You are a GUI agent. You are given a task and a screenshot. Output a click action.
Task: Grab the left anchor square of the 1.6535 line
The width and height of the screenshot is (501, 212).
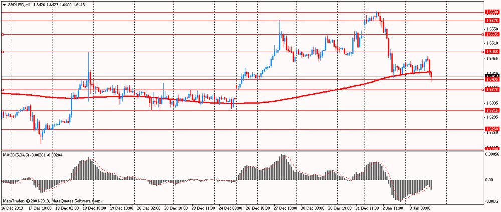coord(2,34)
